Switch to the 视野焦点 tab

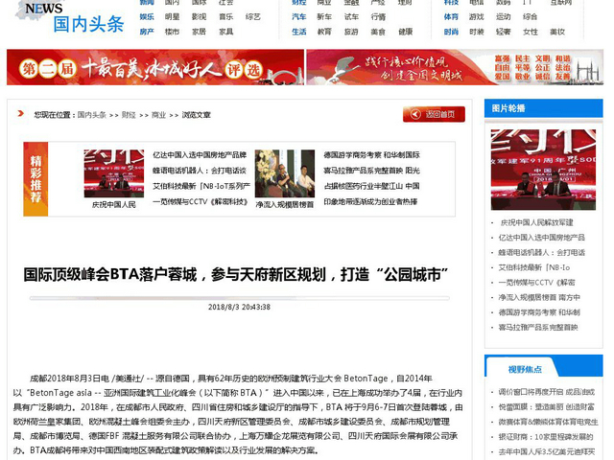[524, 369]
